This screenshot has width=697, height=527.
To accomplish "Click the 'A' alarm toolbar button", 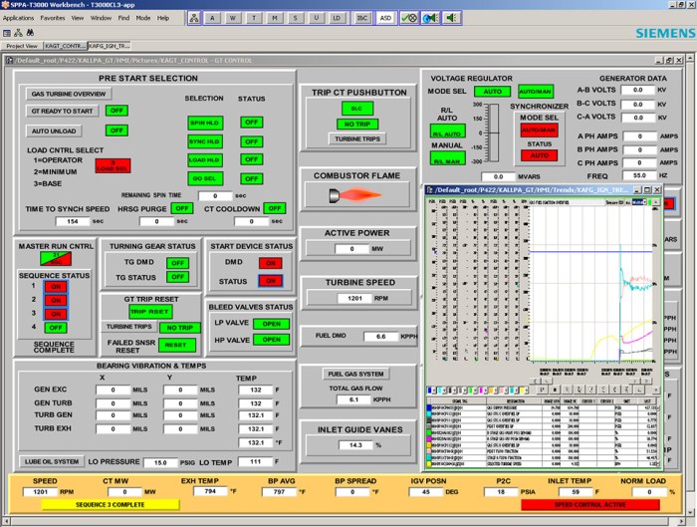I will [210, 18].
